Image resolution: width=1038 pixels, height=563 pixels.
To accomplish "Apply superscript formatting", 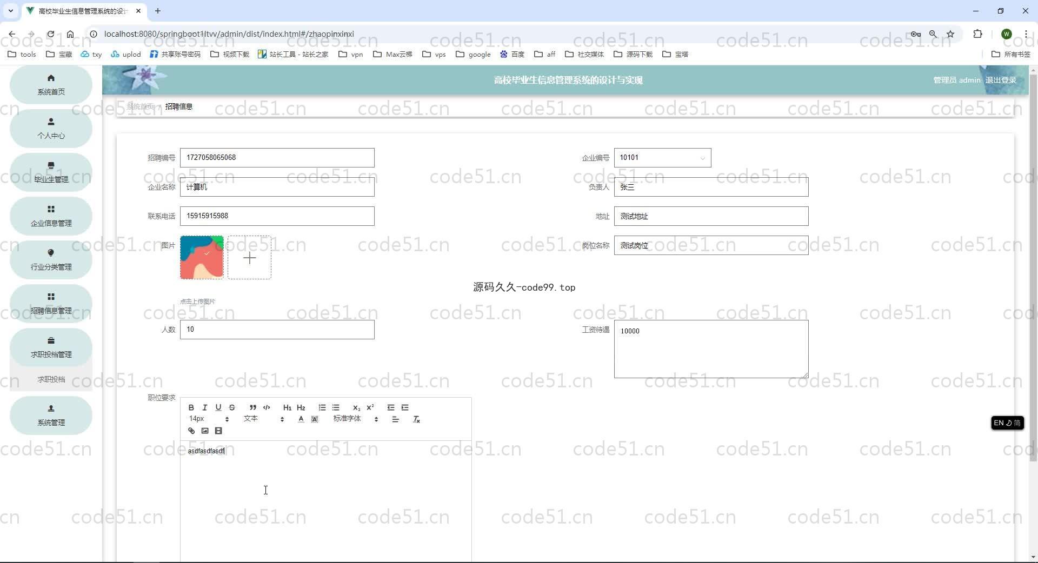I will [370, 407].
